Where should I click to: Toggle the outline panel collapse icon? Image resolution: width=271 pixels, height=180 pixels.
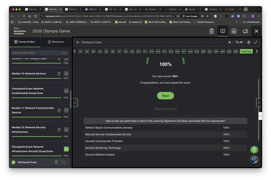(78, 42)
